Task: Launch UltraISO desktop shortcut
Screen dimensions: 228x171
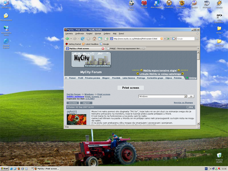Action: 194,4
